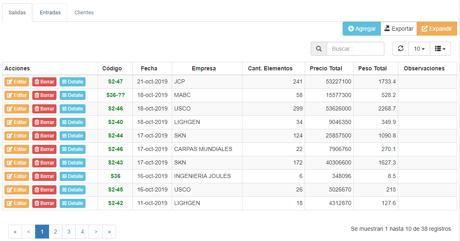Delete the INGENIERIA JOULES S36 record

[x=44, y=176]
